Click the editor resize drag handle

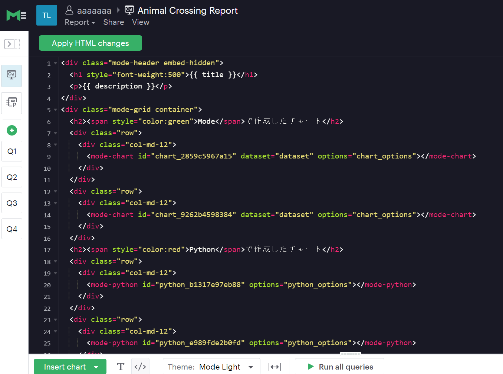point(351,354)
